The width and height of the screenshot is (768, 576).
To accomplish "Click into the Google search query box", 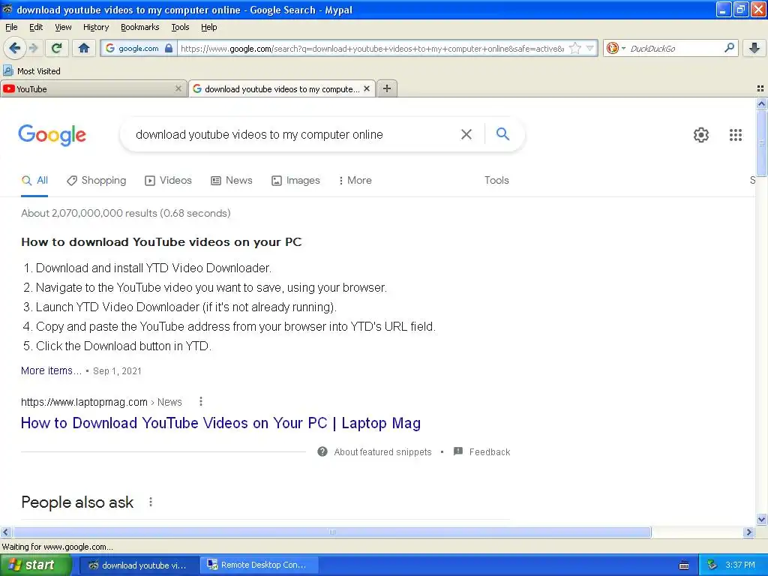I will (294, 135).
